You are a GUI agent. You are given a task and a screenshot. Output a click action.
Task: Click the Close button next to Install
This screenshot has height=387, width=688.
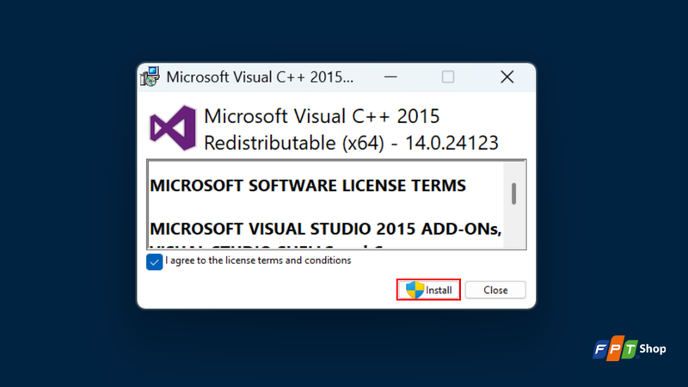pyautogui.click(x=495, y=290)
